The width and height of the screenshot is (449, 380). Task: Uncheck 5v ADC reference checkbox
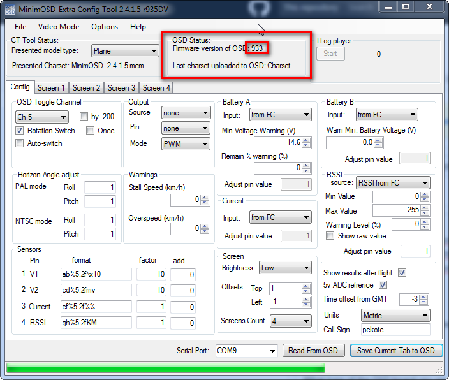coord(383,284)
